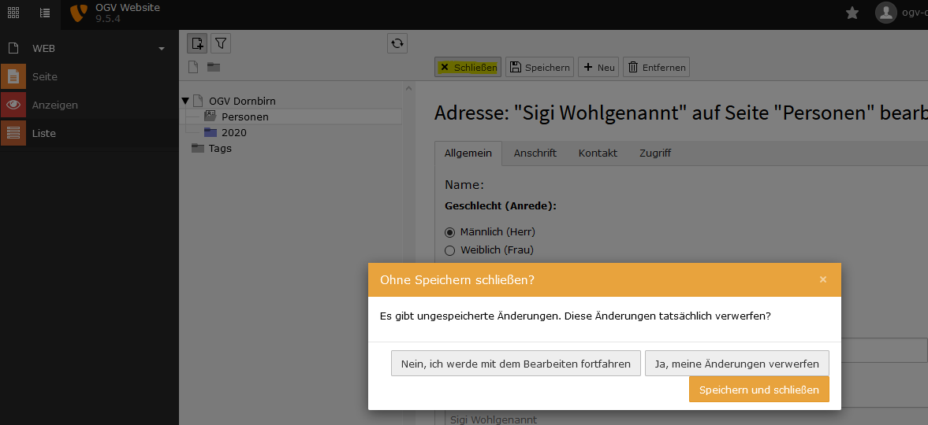Image resolution: width=928 pixels, height=425 pixels.
Task: Click the bookmarks star icon
Action: pos(852,13)
